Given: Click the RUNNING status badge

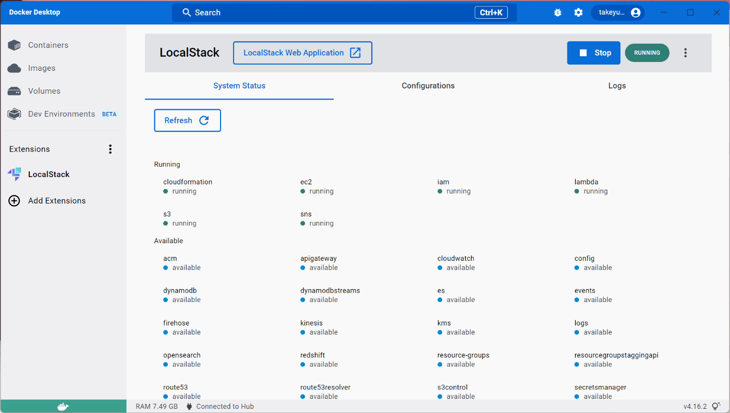Looking at the screenshot, I should pyautogui.click(x=647, y=53).
